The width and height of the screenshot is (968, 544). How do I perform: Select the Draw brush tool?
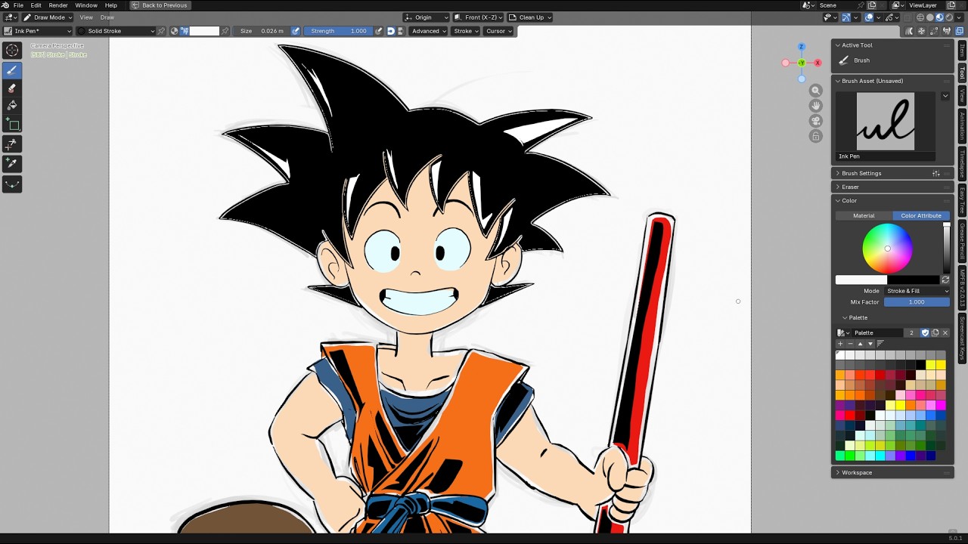coord(12,70)
